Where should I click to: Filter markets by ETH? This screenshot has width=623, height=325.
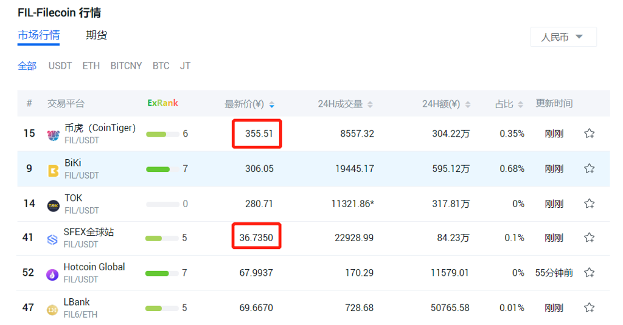[91, 66]
